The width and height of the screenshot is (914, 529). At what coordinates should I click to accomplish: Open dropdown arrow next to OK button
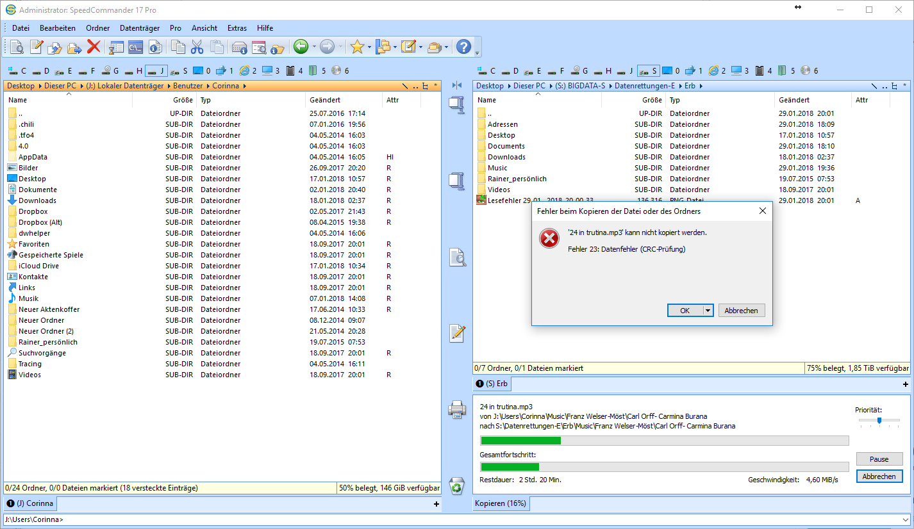click(708, 311)
